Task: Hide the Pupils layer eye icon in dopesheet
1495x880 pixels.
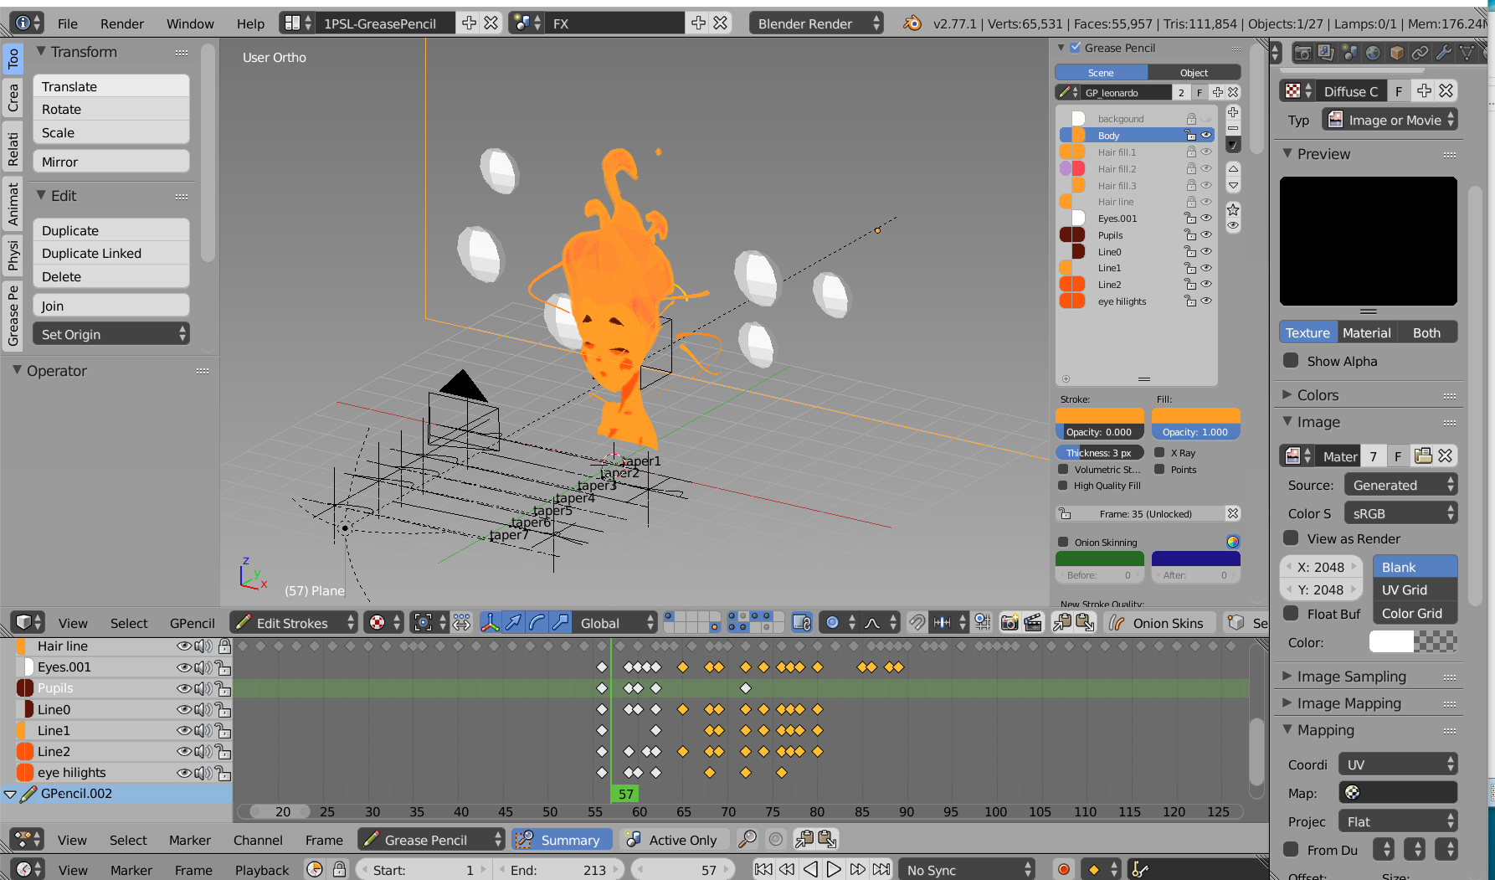Action: 183,688
